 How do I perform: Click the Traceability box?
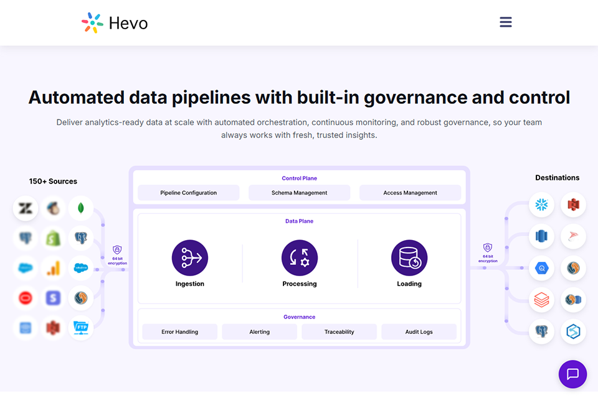pyautogui.click(x=339, y=332)
